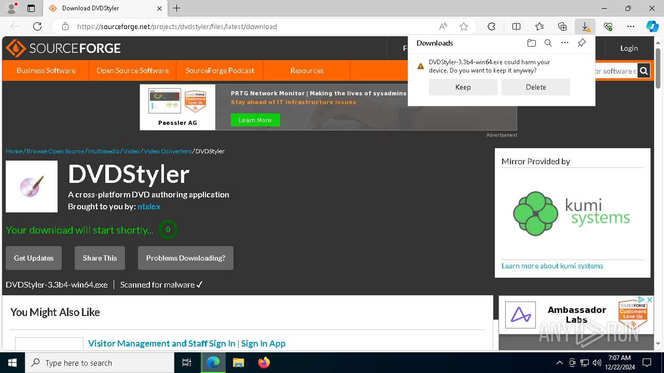This screenshot has width=664, height=373.
Task: Open Settings and more ellipsis
Action: 631,26
